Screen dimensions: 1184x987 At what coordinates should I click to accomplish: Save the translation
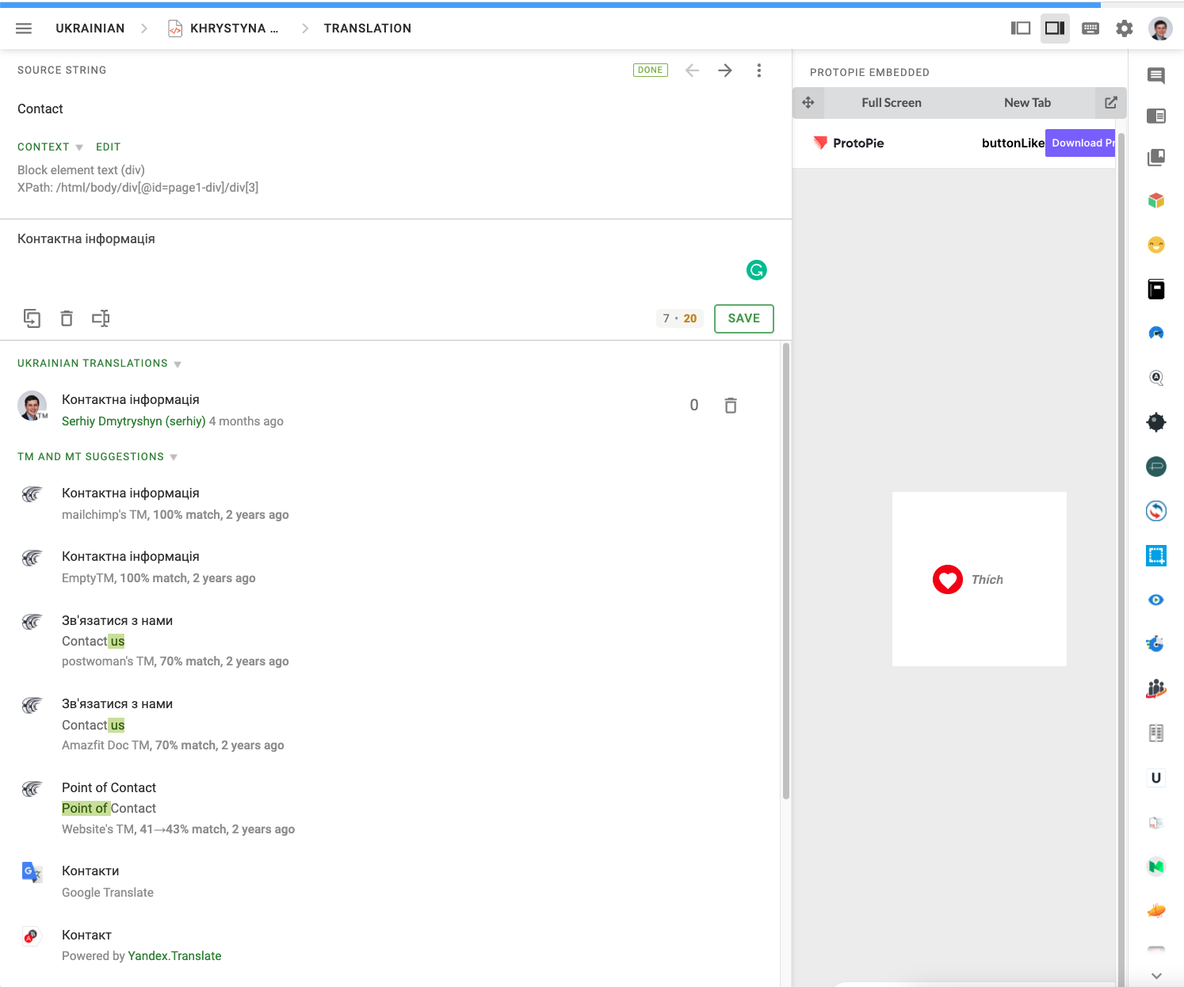(744, 318)
